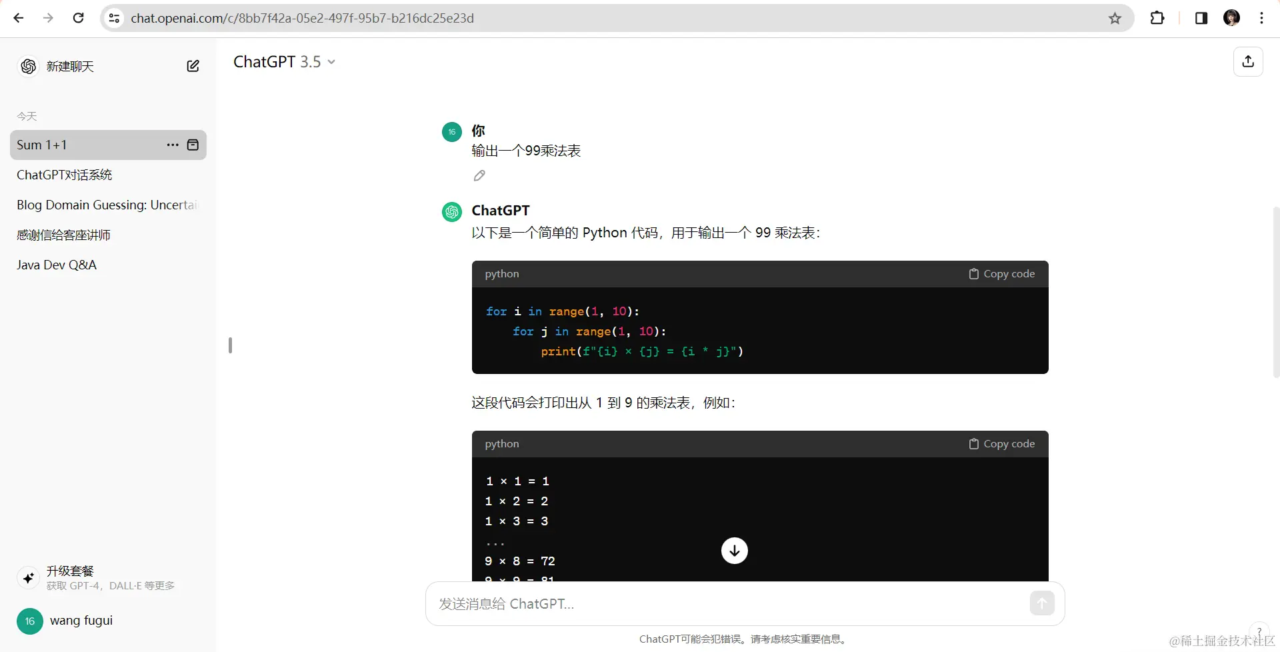Click the sparkle upgrade icon
Screen dimensions: 1280x652
28,578
